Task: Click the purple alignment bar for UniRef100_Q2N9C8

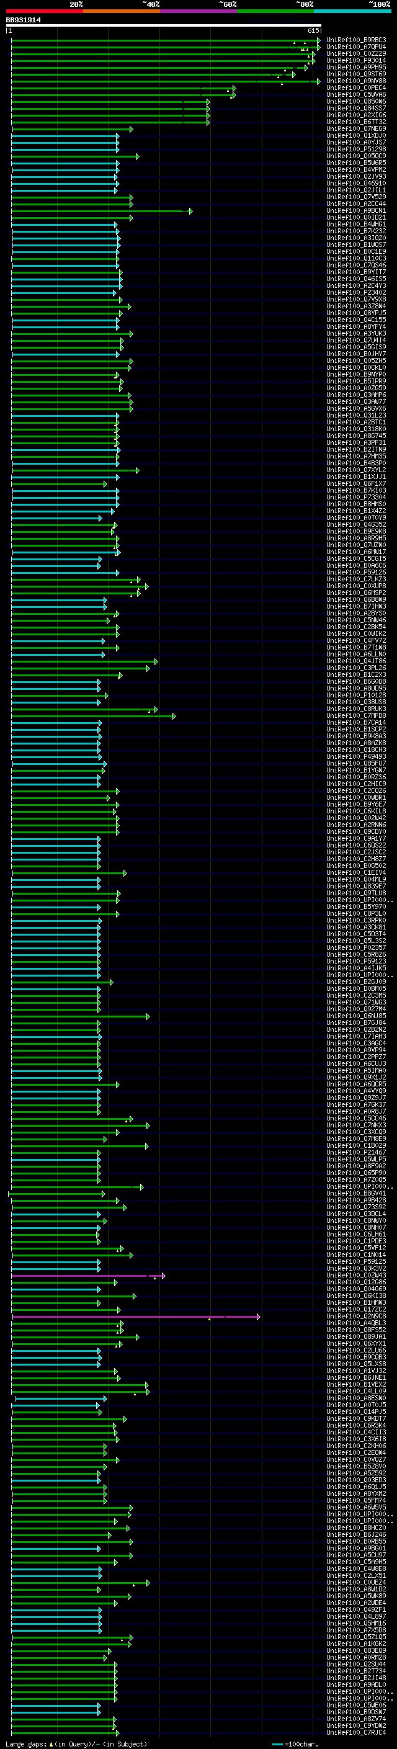Action: click(136, 1317)
